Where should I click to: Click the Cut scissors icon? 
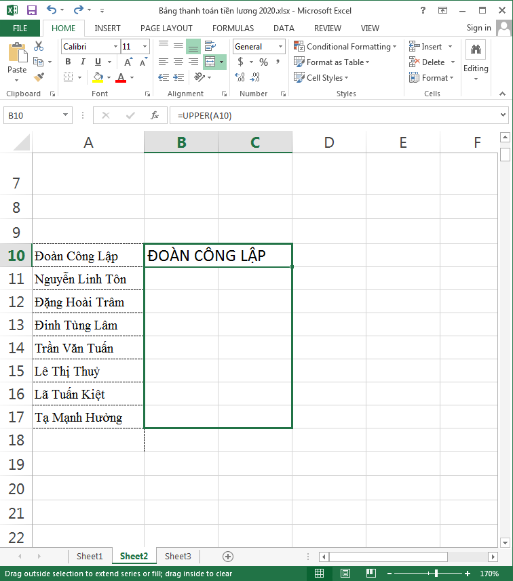click(39, 46)
